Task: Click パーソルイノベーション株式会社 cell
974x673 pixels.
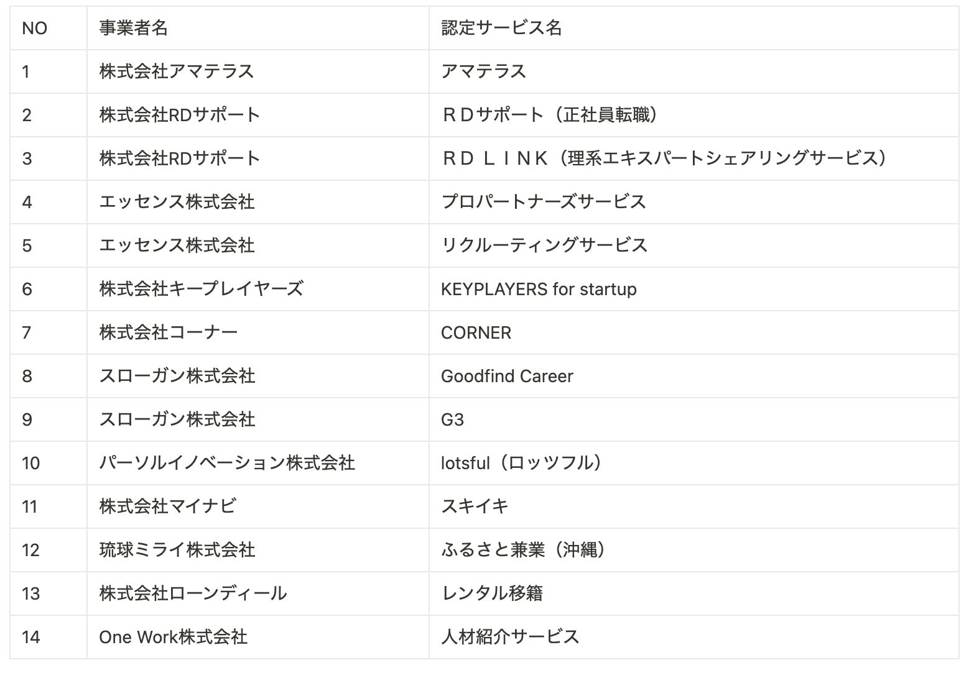Action: [x=227, y=464]
